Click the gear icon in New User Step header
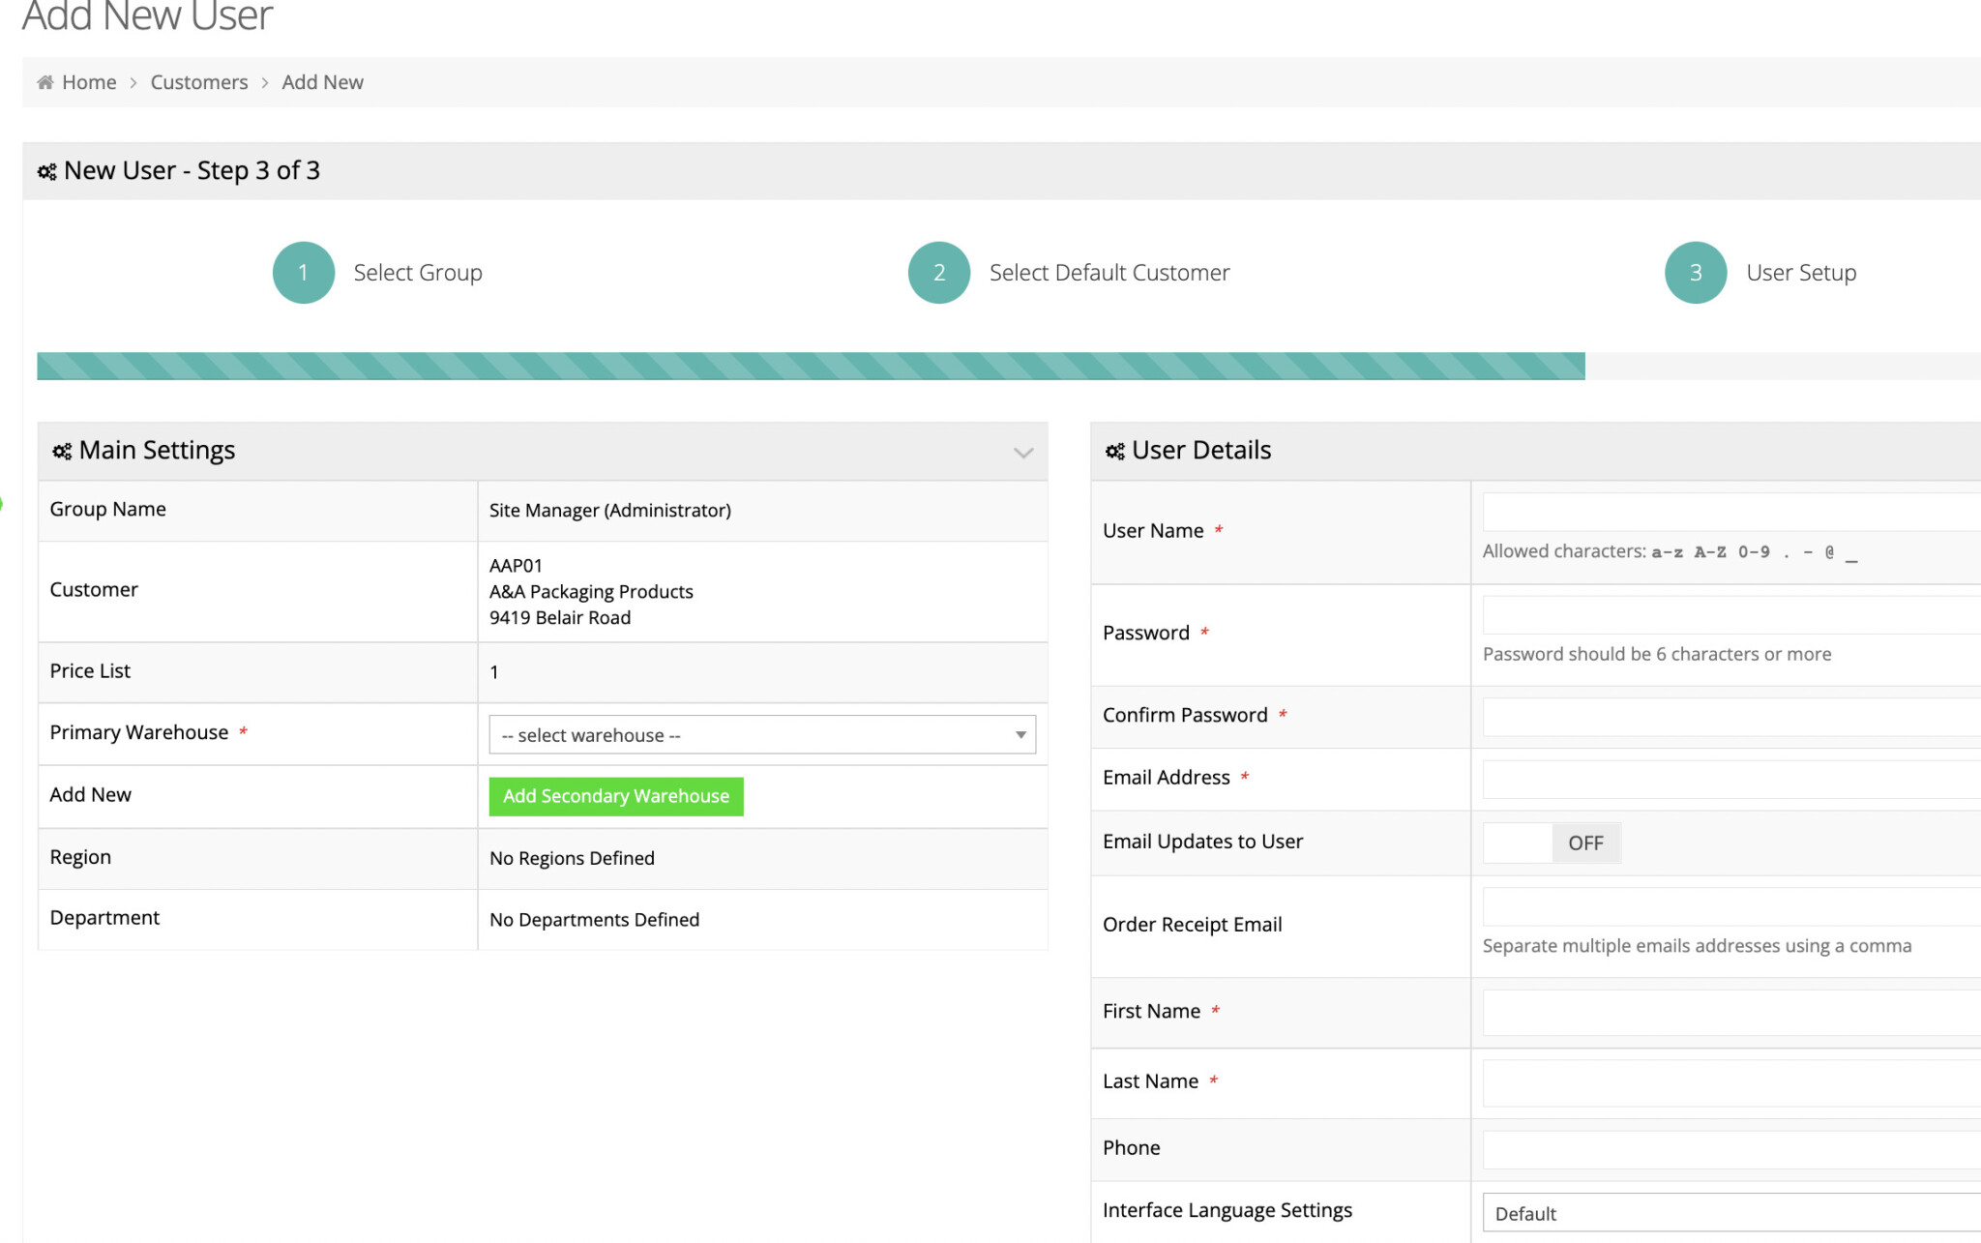 pyautogui.click(x=46, y=171)
